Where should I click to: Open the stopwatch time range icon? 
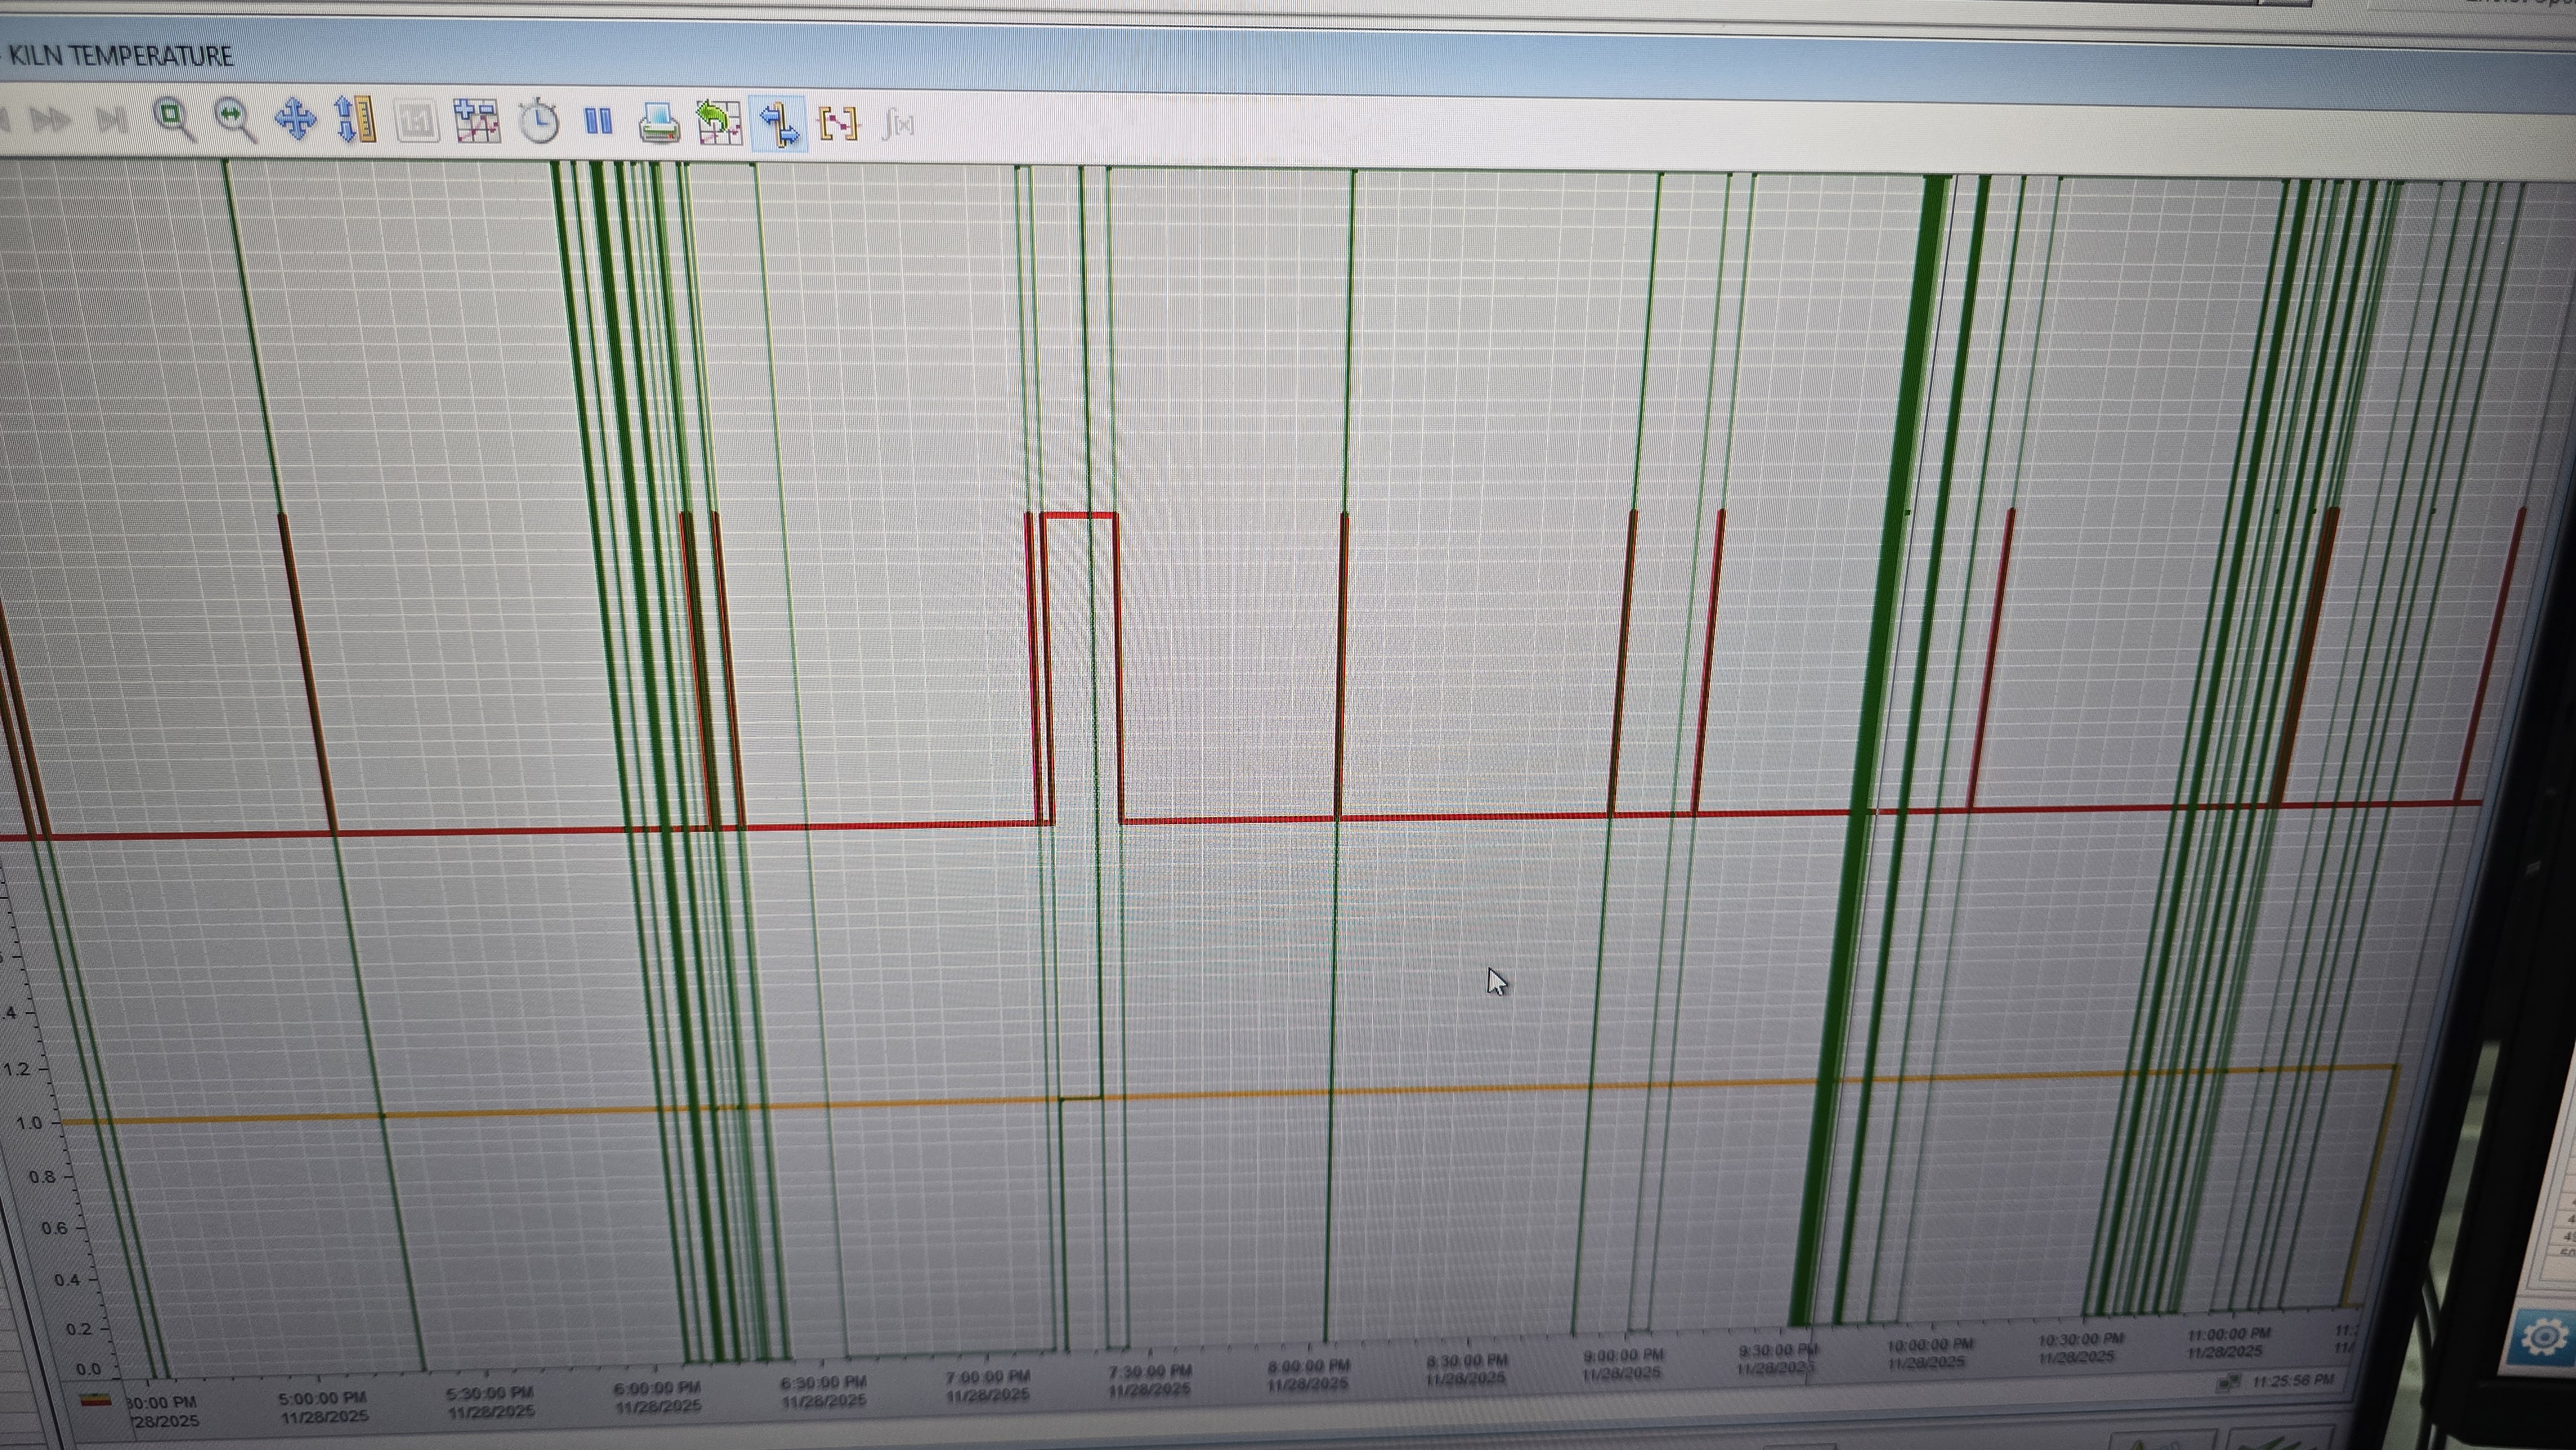(539, 123)
